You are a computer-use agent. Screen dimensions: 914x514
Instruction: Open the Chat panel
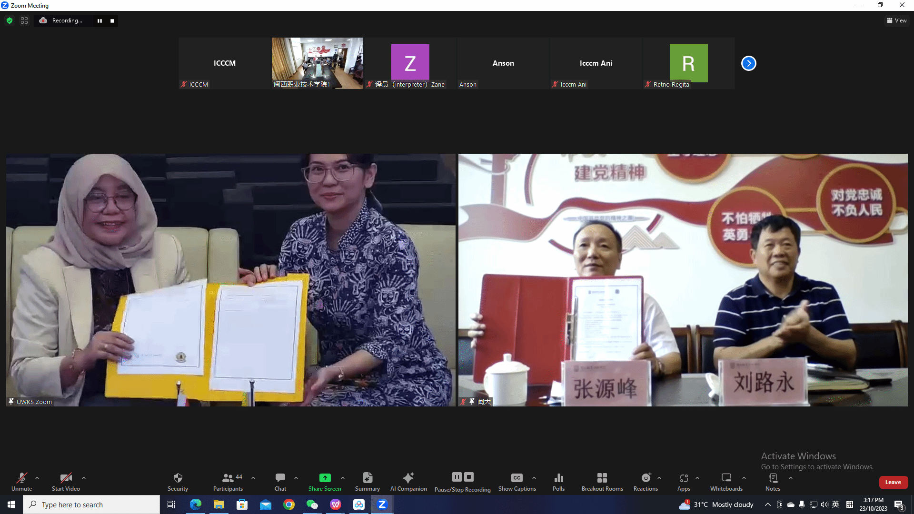click(x=280, y=478)
